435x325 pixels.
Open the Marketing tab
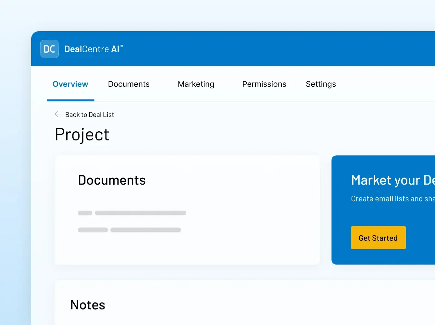click(x=196, y=84)
